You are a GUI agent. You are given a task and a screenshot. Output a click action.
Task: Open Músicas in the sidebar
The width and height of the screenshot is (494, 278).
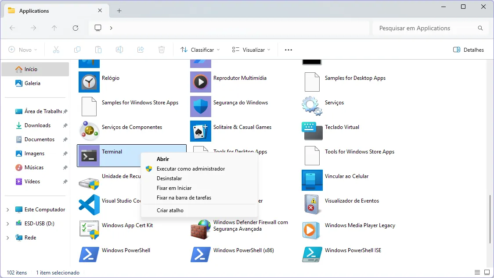tap(35, 168)
